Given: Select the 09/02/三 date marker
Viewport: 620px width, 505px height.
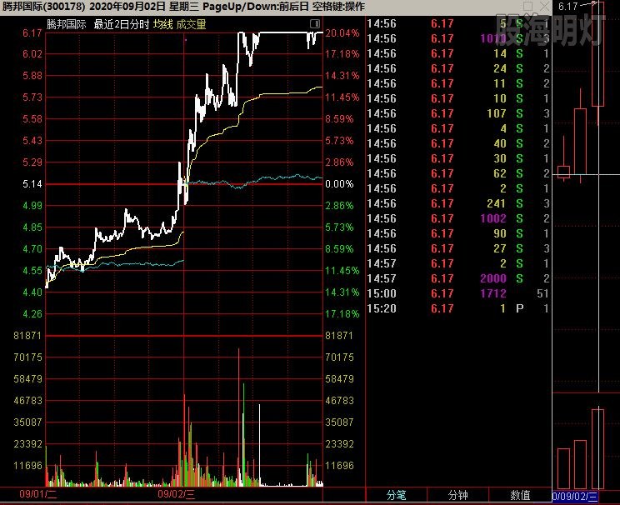Looking at the screenshot, I should pos(177,494).
